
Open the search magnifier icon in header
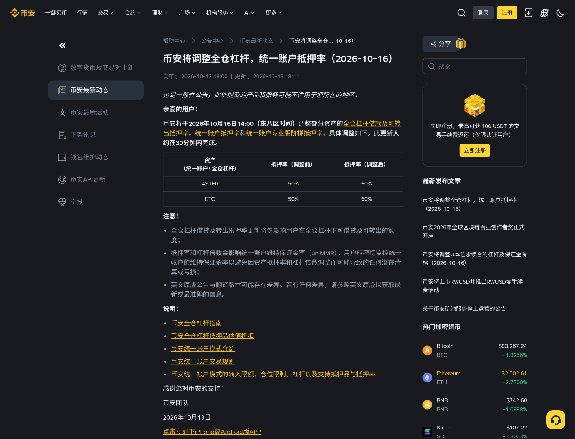[461, 13]
